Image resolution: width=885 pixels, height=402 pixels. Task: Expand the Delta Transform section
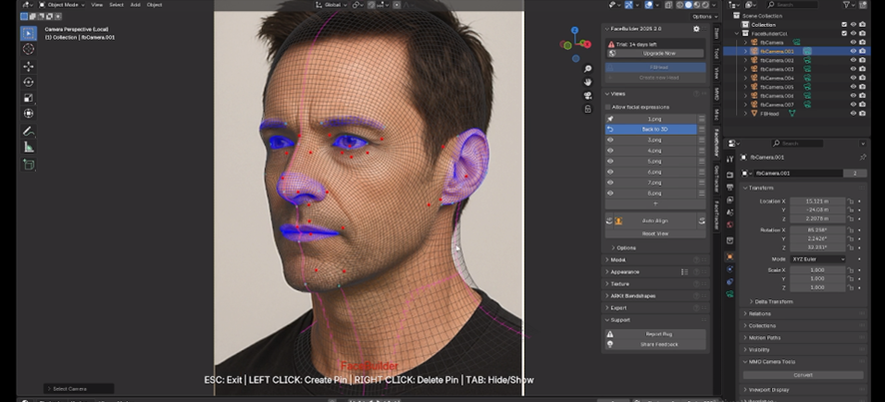[x=774, y=301]
